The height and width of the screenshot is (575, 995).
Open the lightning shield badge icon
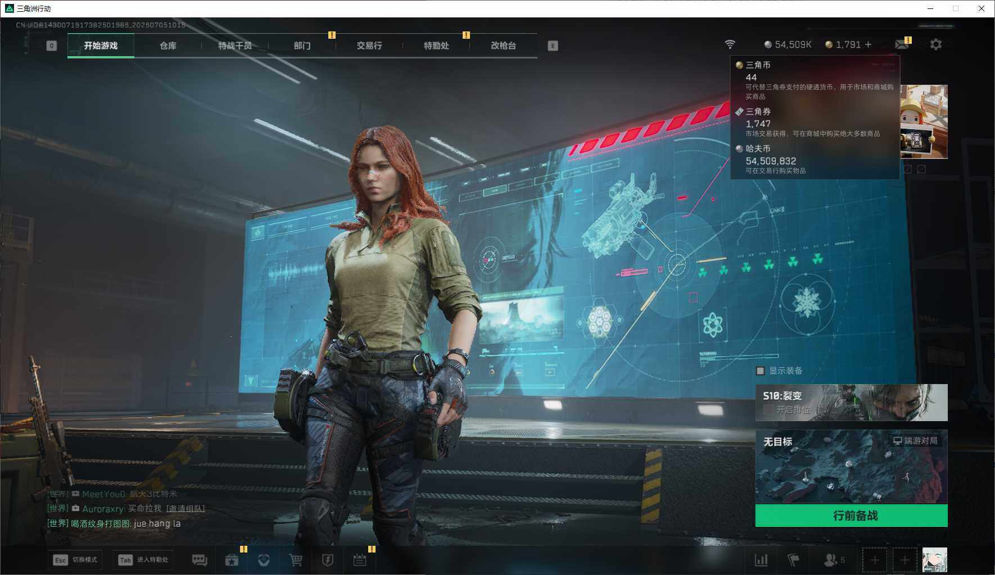[x=328, y=560]
